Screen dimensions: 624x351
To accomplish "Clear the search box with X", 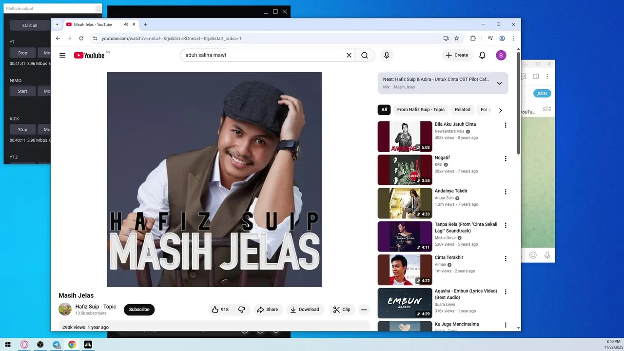I will click(349, 55).
